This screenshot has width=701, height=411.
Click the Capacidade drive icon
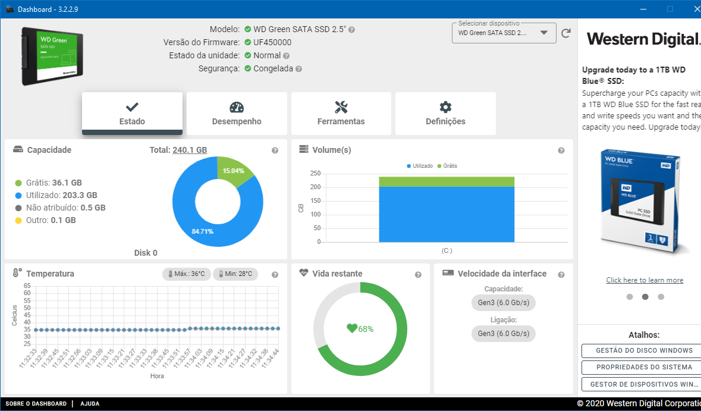18,149
